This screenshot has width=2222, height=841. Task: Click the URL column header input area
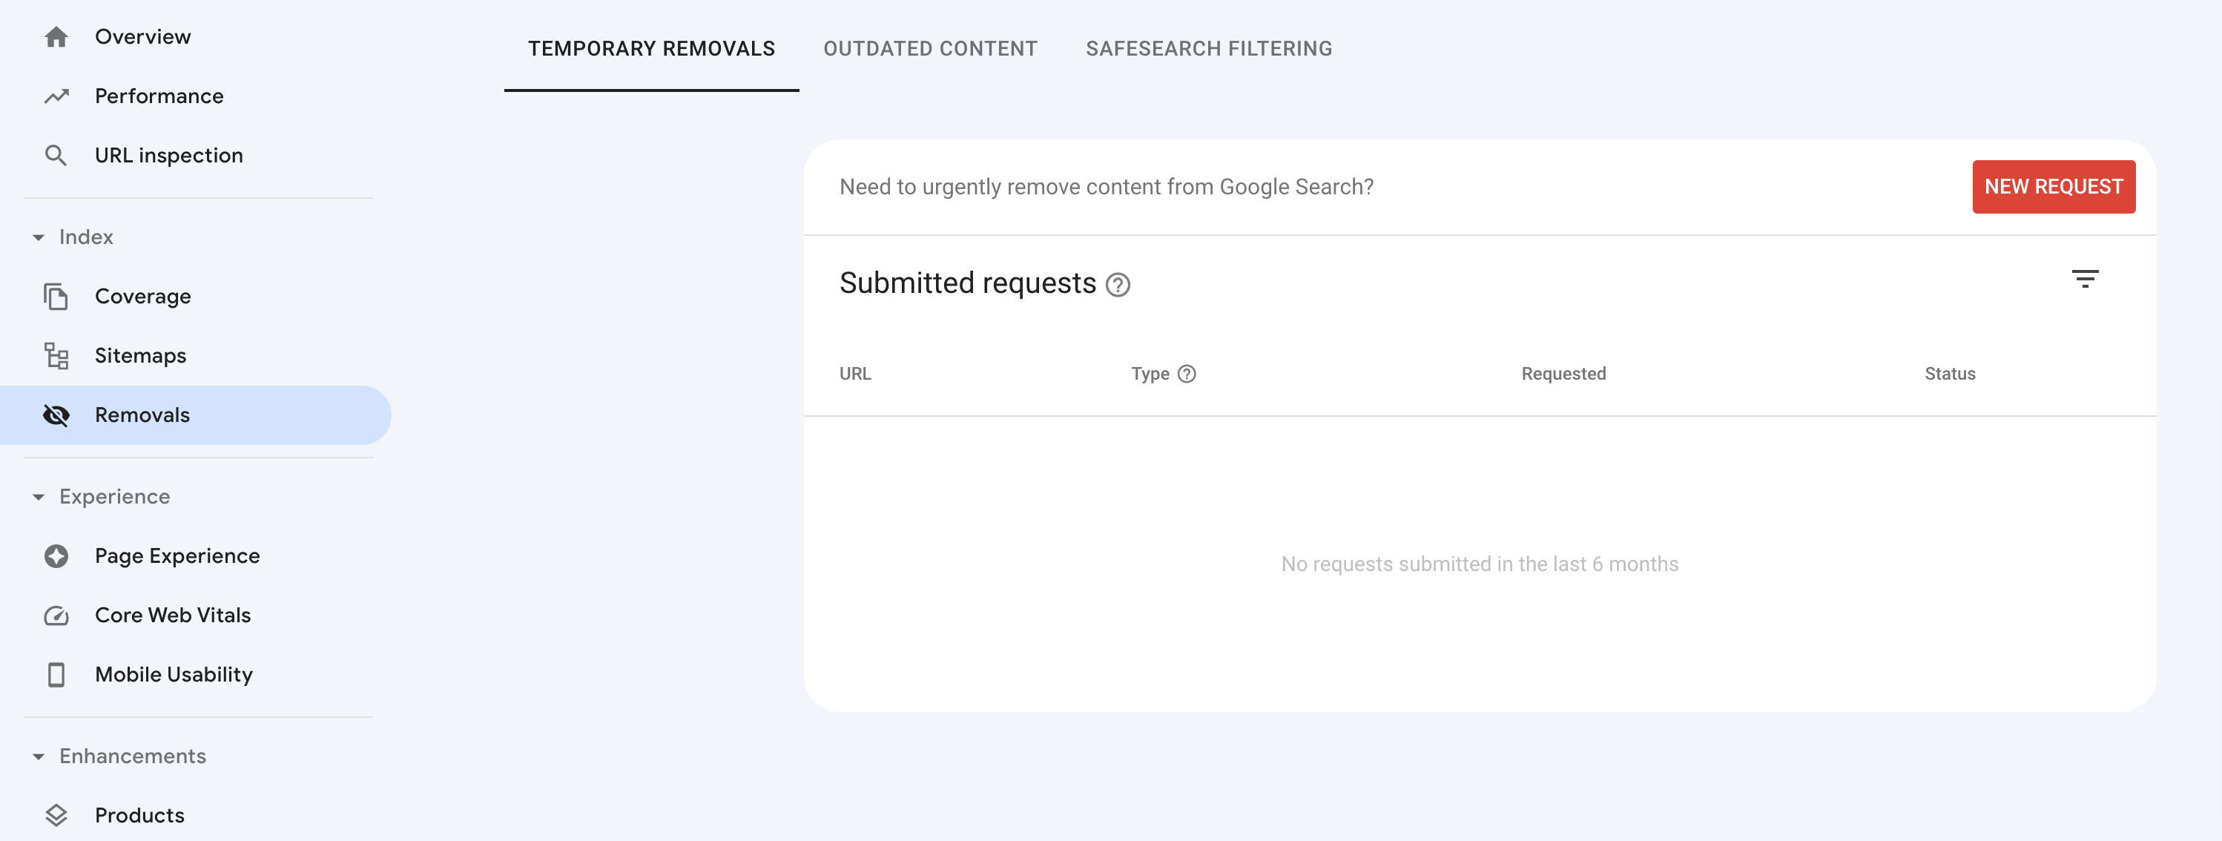[x=854, y=375]
